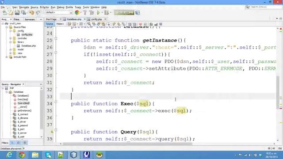Screen dimensions: 283x159
Task: Select $_connect field in the Navigator
Action: 23,114
